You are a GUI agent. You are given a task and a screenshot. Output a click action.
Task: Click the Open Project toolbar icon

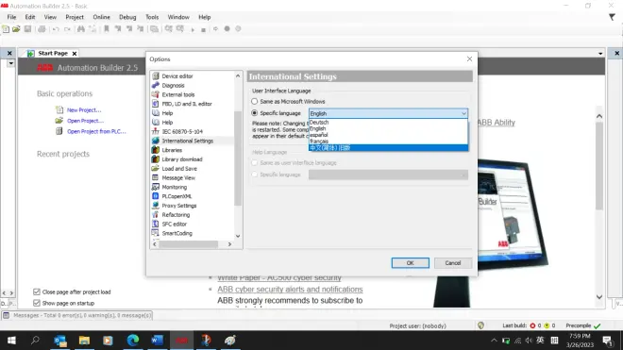click(16, 29)
